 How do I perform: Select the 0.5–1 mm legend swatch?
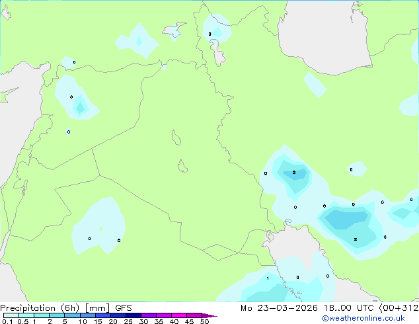click(26, 315)
